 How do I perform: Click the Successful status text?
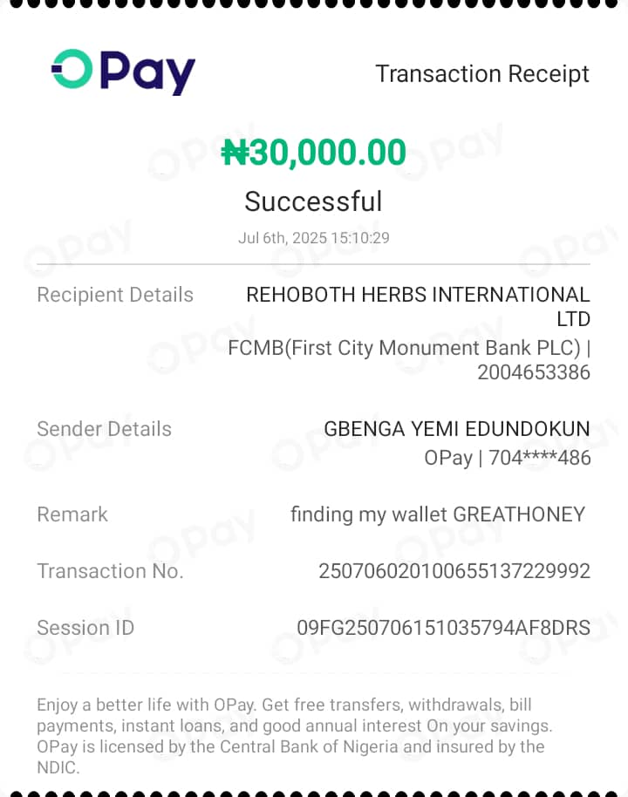click(x=313, y=201)
